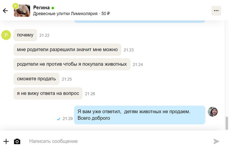The width and height of the screenshot is (231, 147).
Task: Click the small avatar badge on listing thumbnail
Action: click(15, 6)
